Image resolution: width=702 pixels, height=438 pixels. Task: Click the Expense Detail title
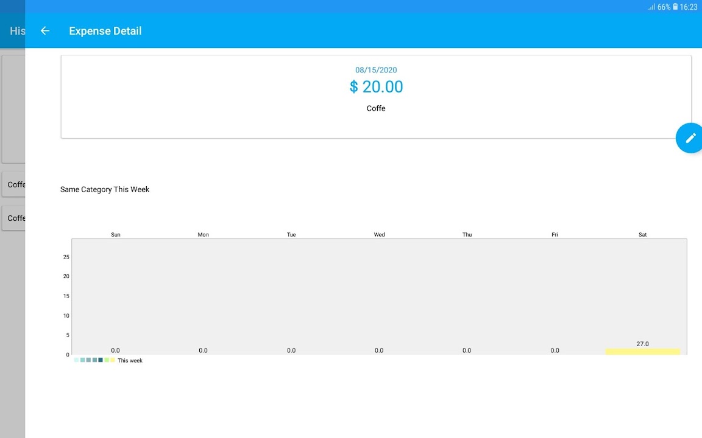click(105, 31)
